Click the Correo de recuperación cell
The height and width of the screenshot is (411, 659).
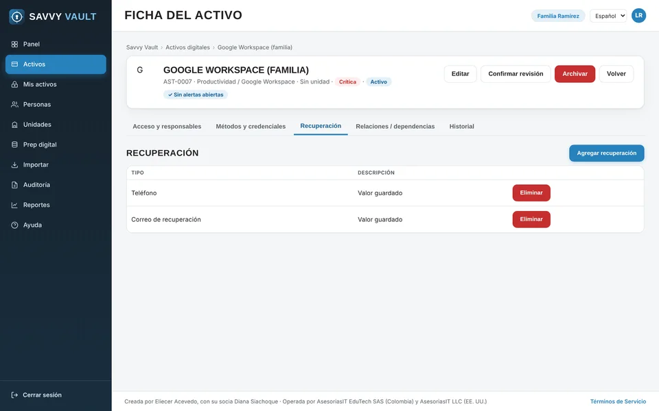pyautogui.click(x=166, y=219)
